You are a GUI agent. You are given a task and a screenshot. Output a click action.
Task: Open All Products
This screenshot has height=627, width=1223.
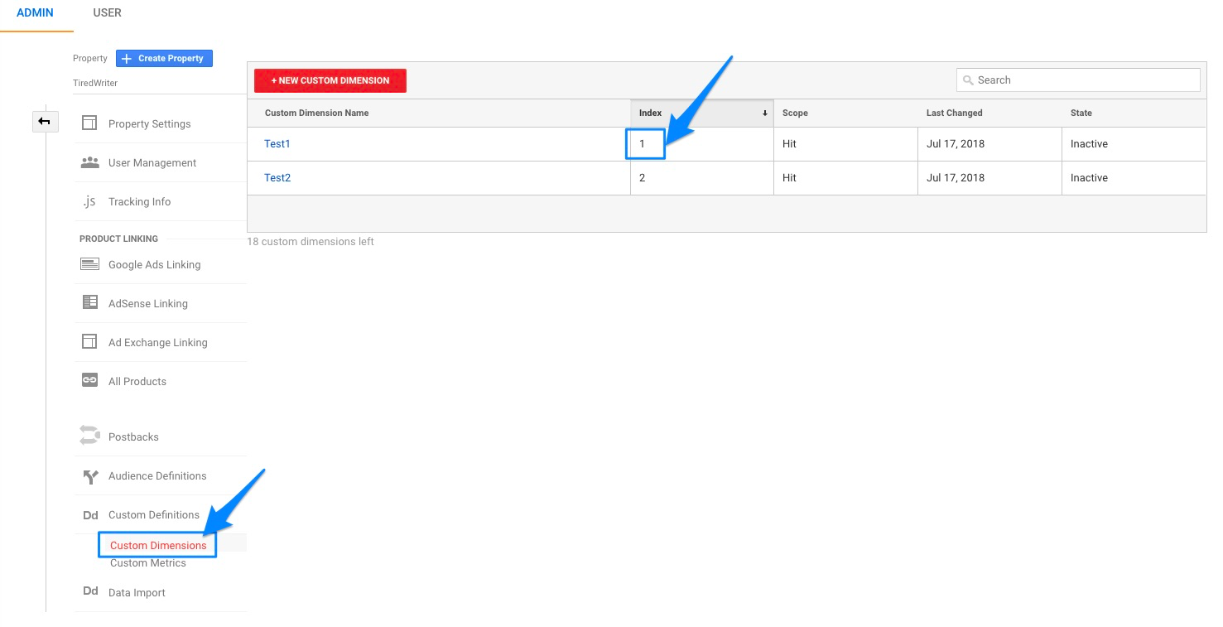click(137, 382)
